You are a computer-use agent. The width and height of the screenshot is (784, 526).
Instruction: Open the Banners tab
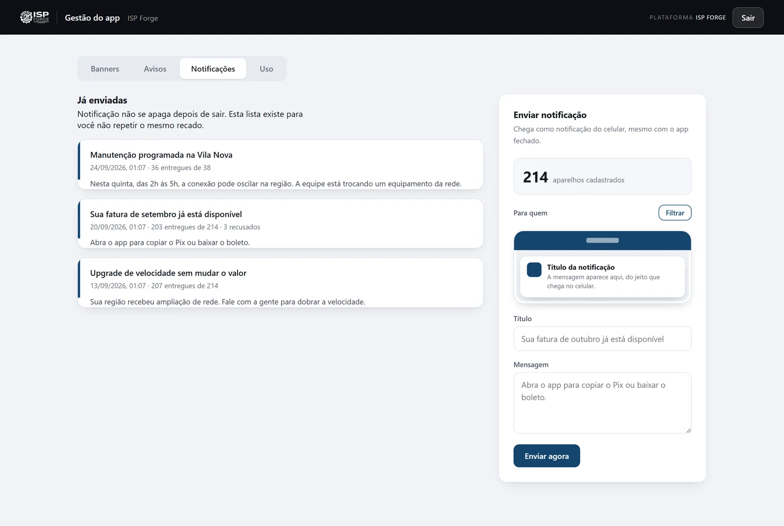click(105, 69)
